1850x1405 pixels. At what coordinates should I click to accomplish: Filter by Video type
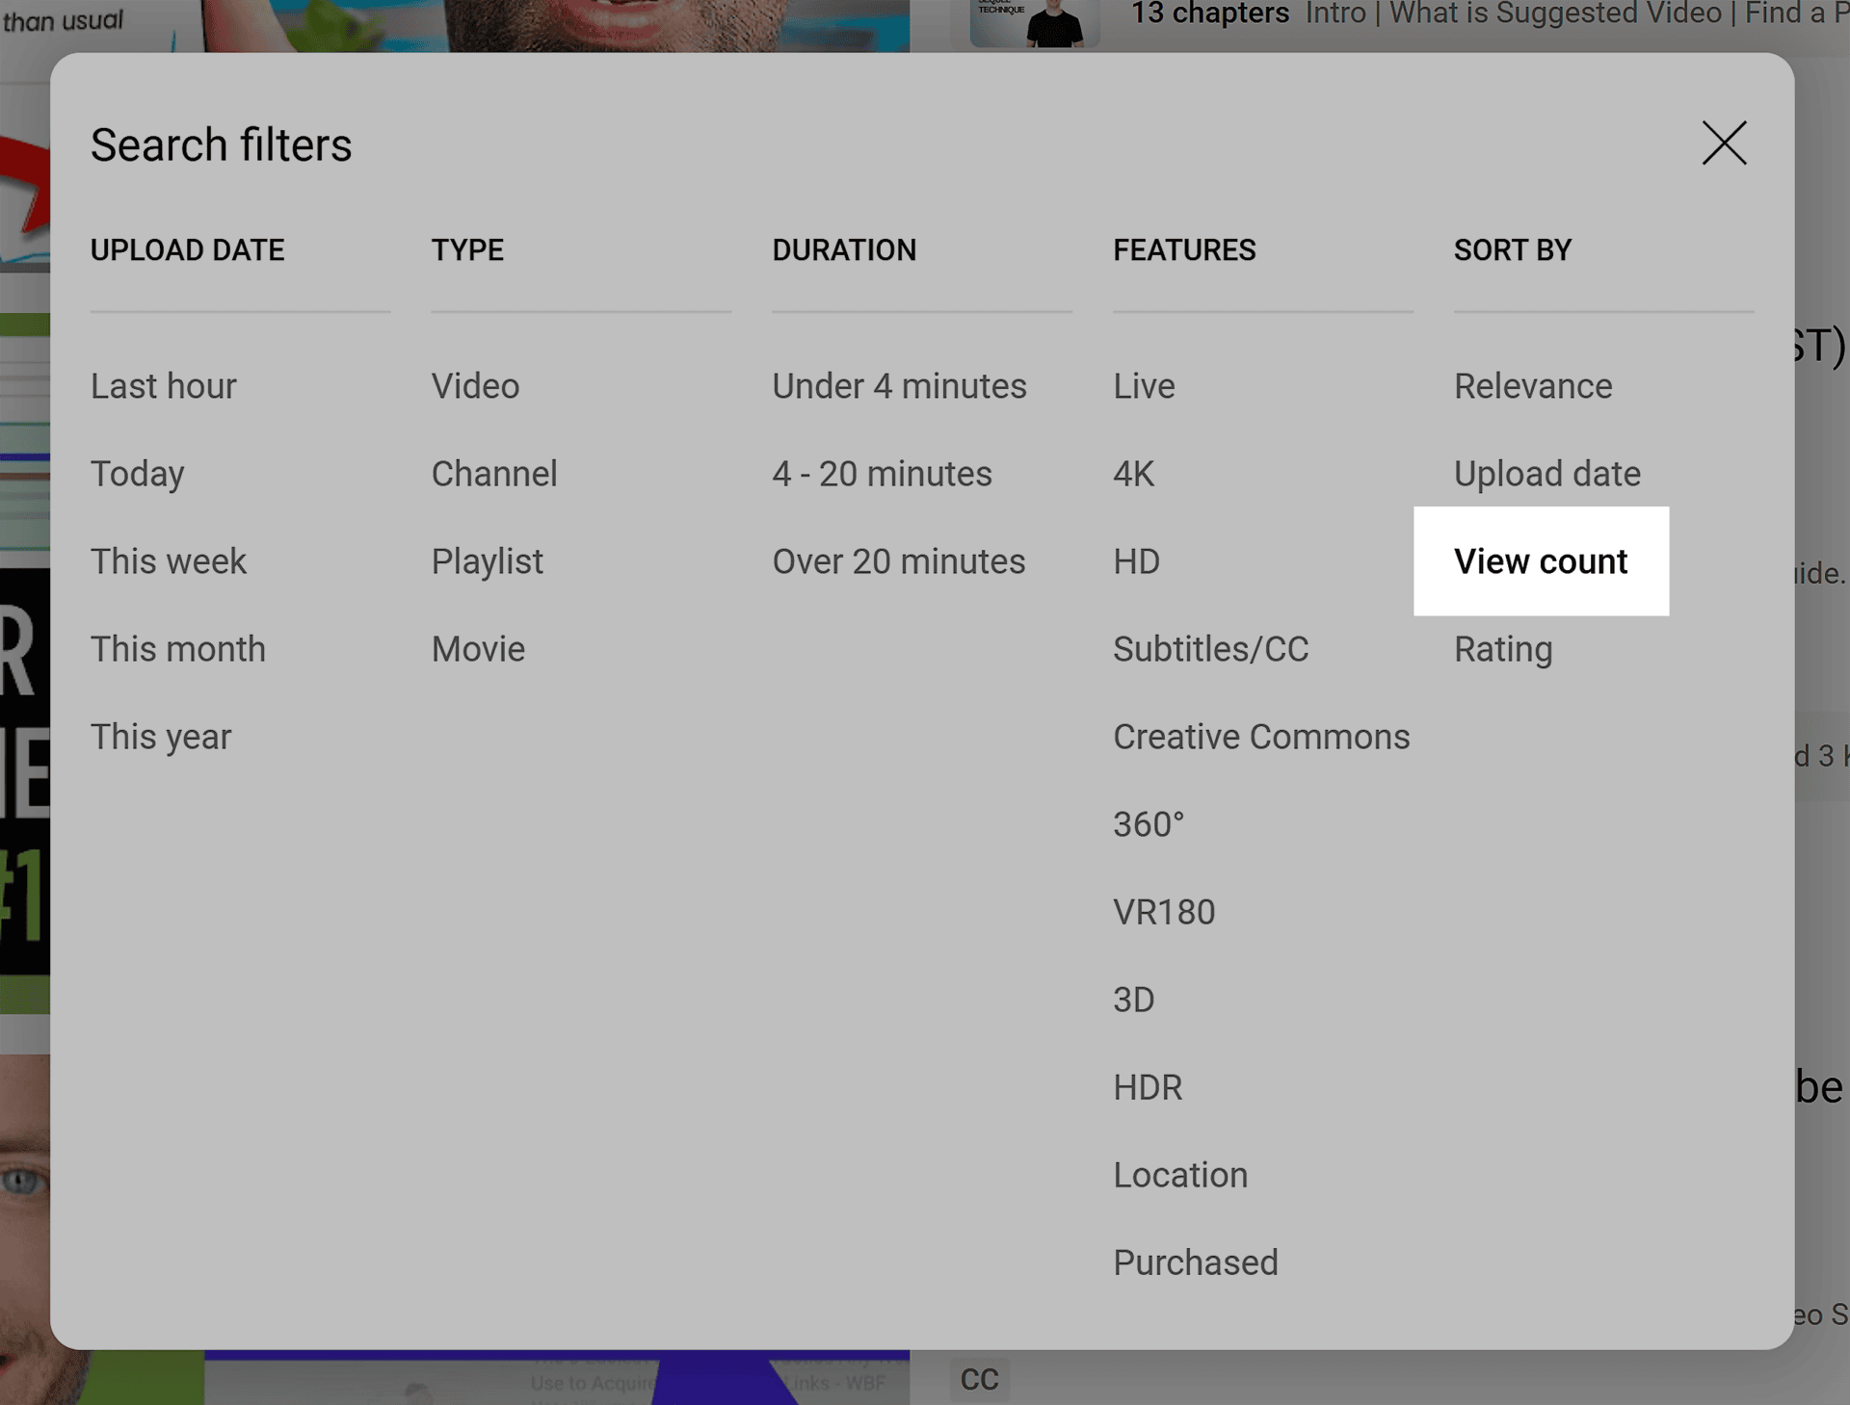[475, 386]
